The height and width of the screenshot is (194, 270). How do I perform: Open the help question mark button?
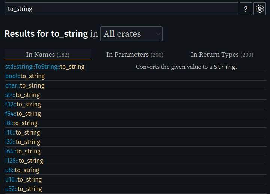click(246, 9)
